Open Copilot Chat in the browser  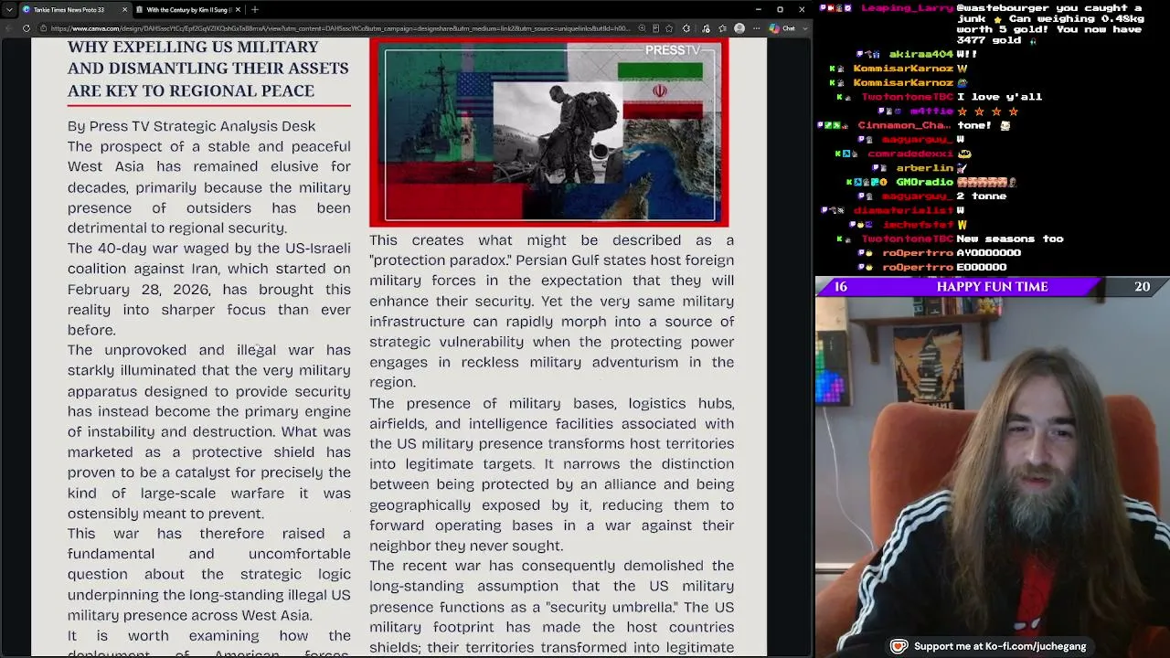point(783,28)
